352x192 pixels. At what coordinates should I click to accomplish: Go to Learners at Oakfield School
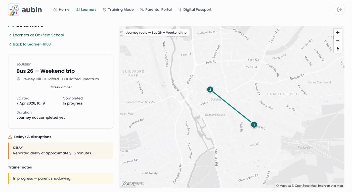(x=36, y=35)
